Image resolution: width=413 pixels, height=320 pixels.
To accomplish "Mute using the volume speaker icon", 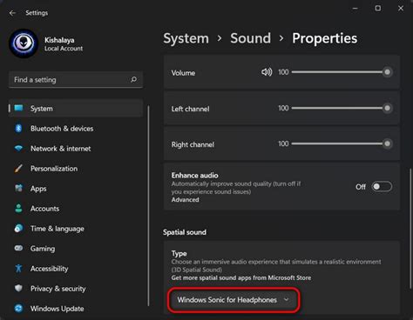I will coord(267,72).
